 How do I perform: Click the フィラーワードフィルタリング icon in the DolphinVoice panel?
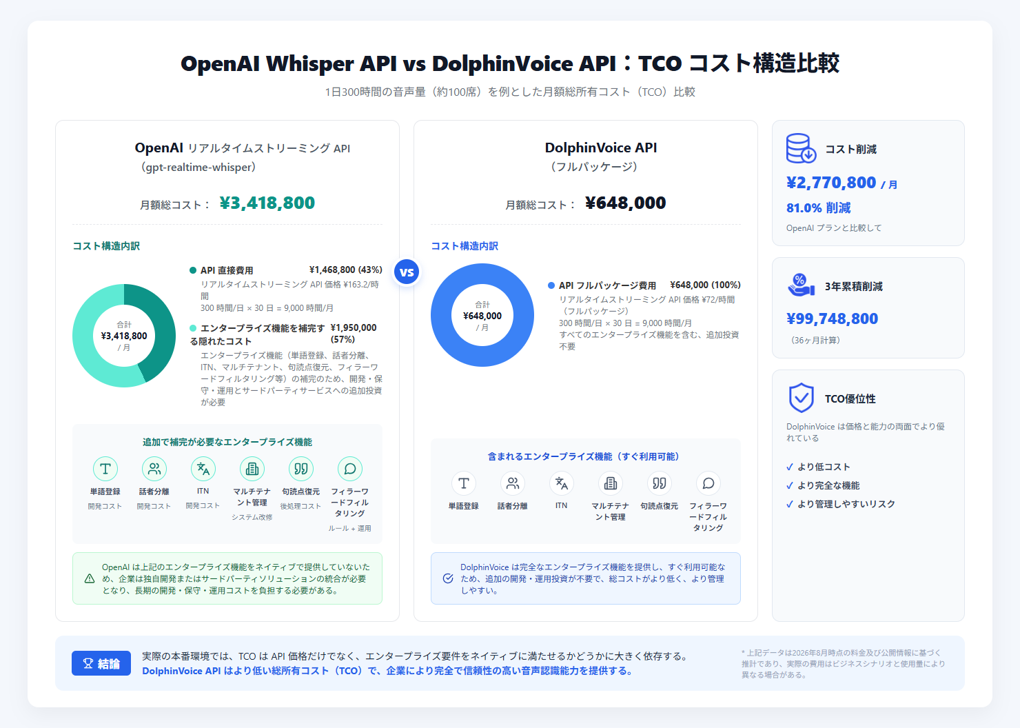708,483
